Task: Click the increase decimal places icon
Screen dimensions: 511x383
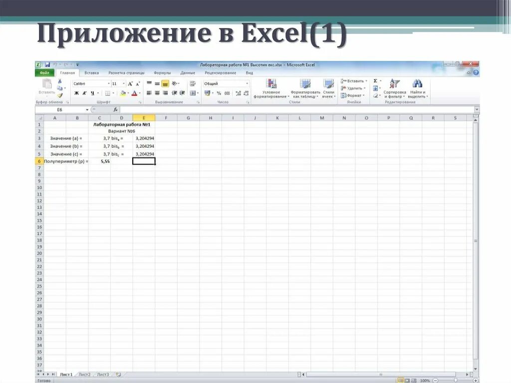Action: pyautogui.click(x=238, y=93)
